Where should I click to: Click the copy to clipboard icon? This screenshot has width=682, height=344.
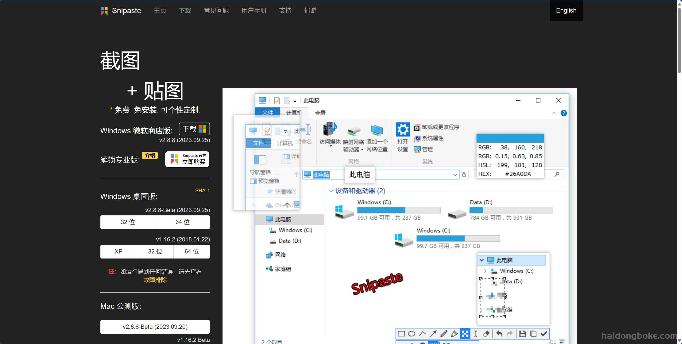[533, 334]
